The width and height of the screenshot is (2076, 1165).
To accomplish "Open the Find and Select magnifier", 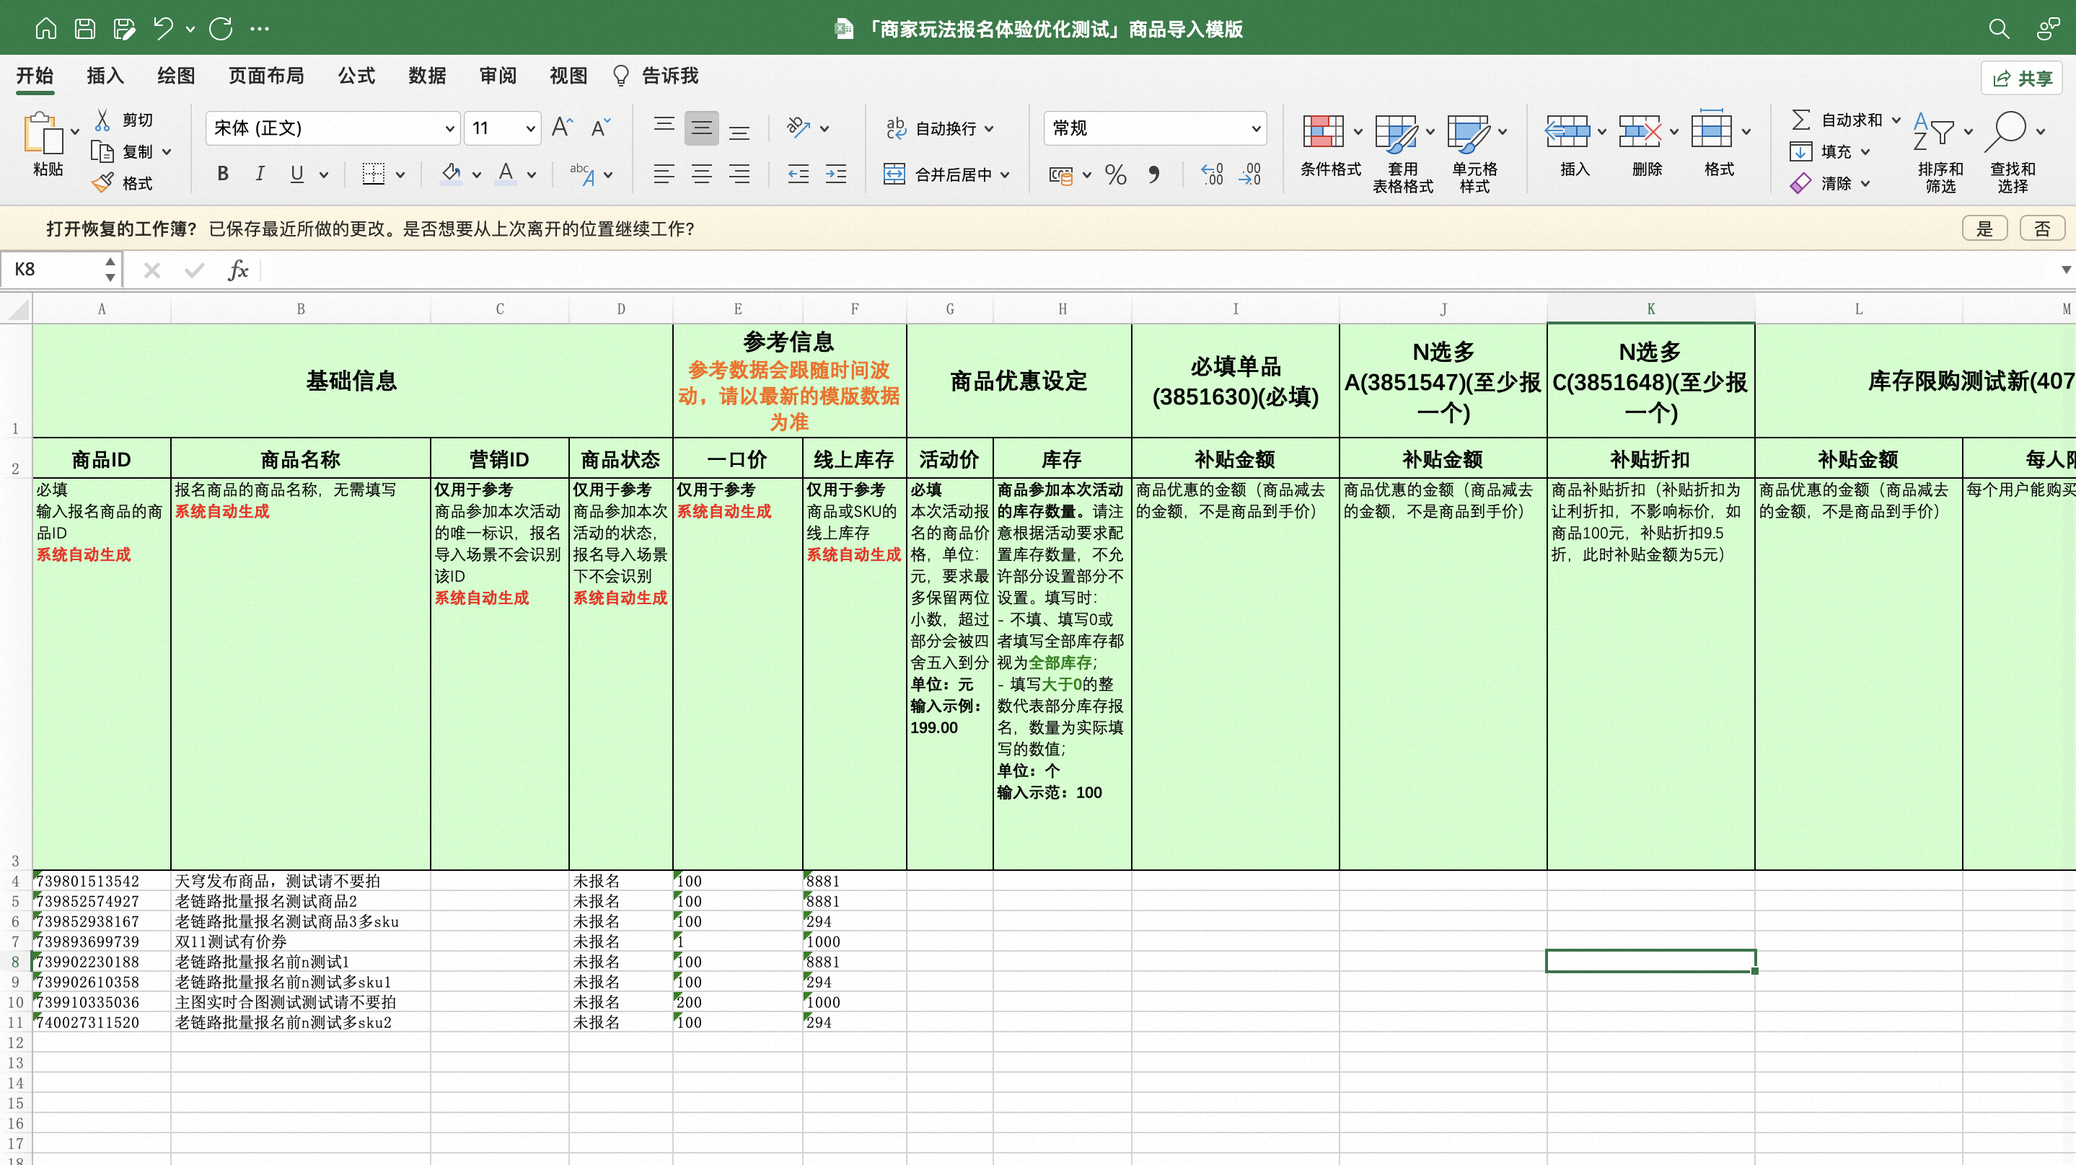I will pyautogui.click(x=2005, y=131).
